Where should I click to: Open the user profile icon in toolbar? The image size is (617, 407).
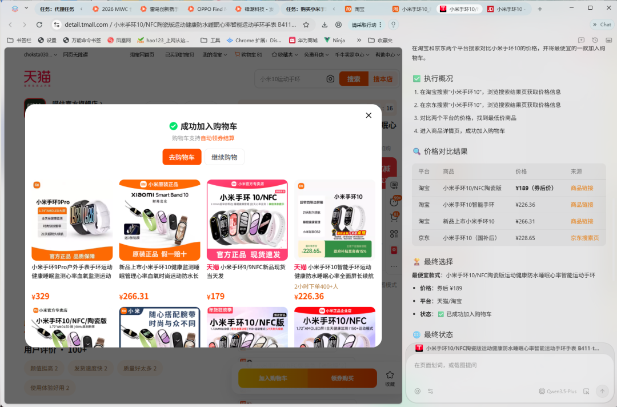click(x=338, y=25)
